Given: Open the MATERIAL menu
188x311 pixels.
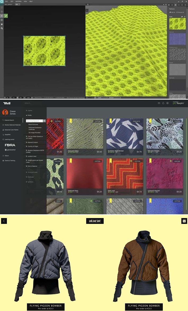Looking at the screenshot, I should point(18,1).
